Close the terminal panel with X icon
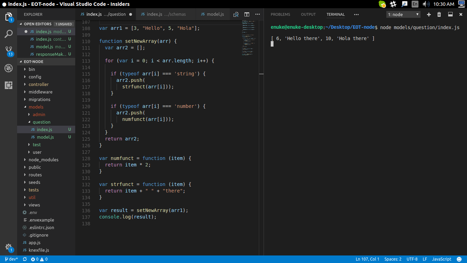This screenshot has width=467, height=263. [x=461, y=14]
